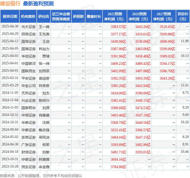This screenshot has width=190, height=178.
Task: Click the 最新盈利预测 heading
Action: (38, 4)
